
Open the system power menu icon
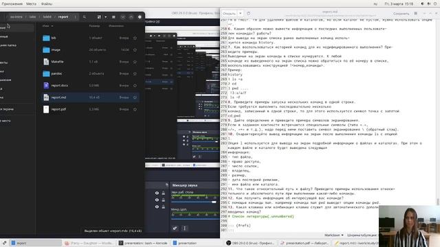[x=435, y=4]
